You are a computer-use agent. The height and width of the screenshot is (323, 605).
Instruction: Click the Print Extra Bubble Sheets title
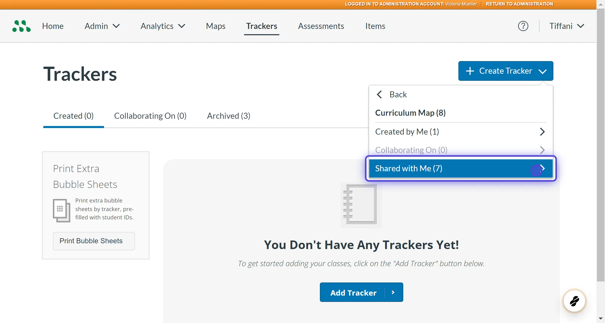[85, 176]
